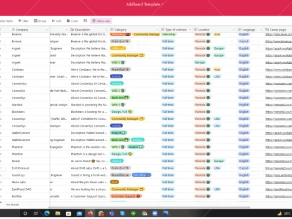
Task: Click the Full Stack tag in Sound.xyz row
Action: (x=142, y=175)
